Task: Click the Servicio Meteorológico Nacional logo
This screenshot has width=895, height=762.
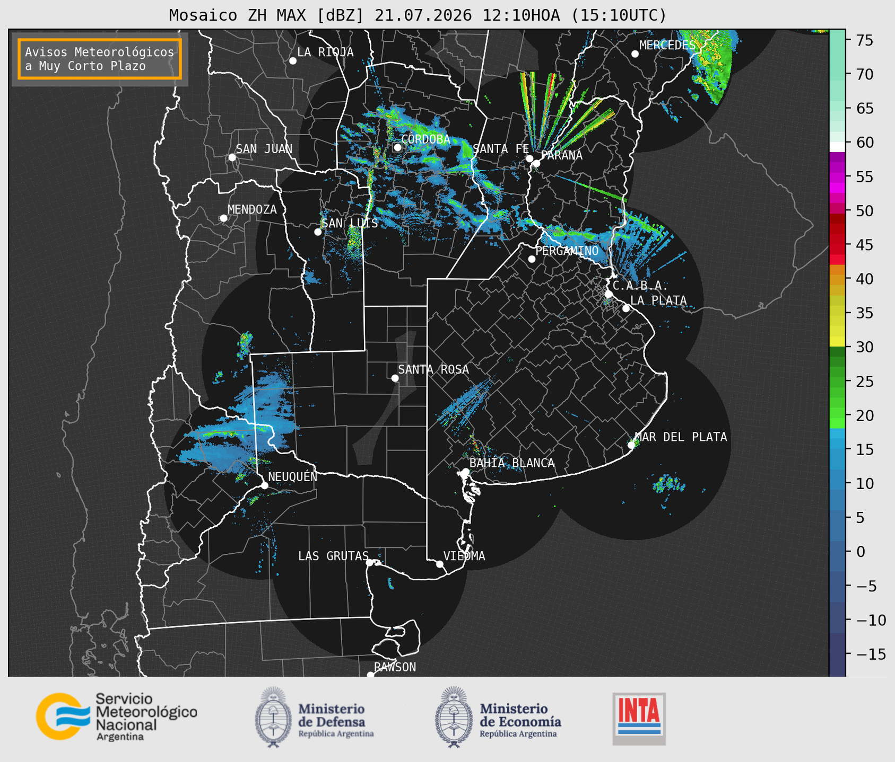Action: tap(116, 716)
